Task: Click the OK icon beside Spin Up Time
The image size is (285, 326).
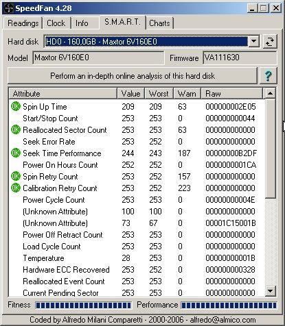Action: pyautogui.click(x=16, y=106)
